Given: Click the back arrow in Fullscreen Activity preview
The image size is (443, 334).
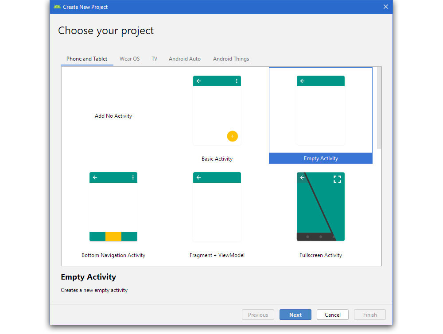Looking at the screenshot, I should tap(302, 177).
